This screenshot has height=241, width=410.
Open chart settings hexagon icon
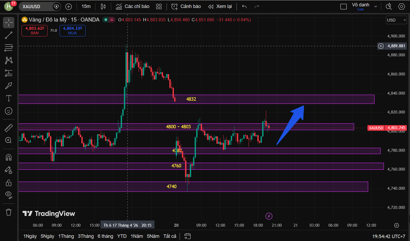(401, 7)
